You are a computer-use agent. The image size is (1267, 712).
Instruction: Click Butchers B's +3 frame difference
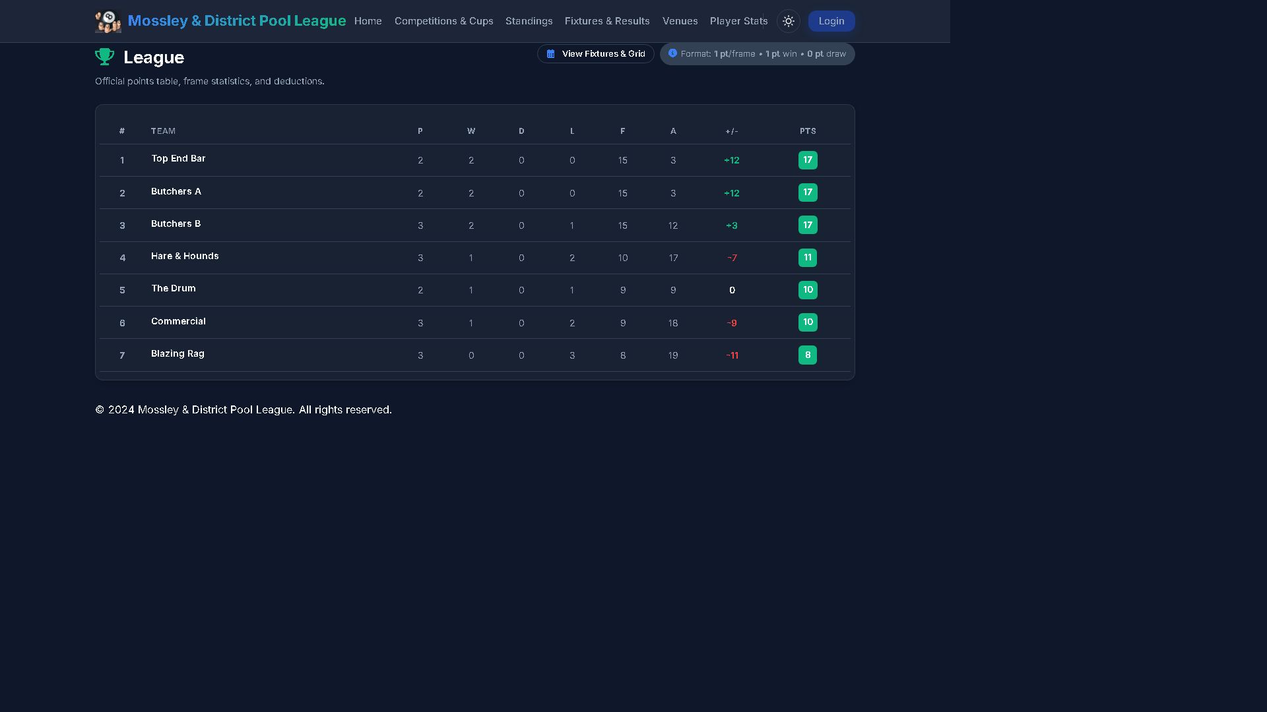pos(732,225)
